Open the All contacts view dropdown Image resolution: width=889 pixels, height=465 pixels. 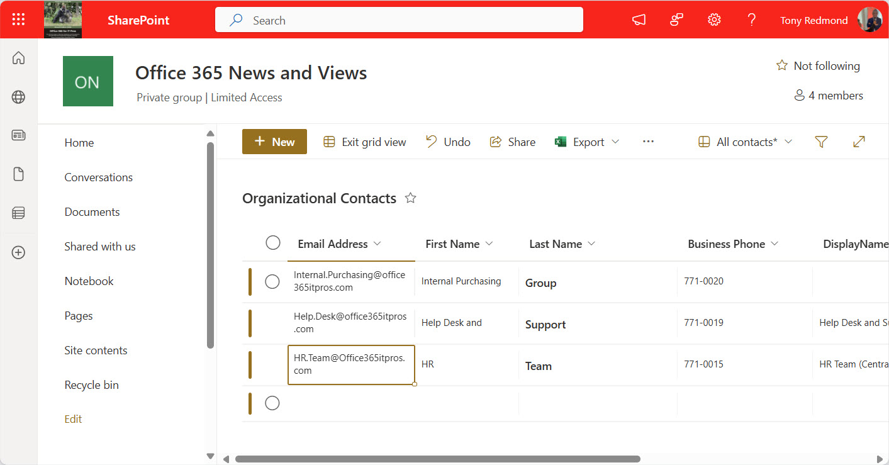pyautogui.click(x=744, y=142)
